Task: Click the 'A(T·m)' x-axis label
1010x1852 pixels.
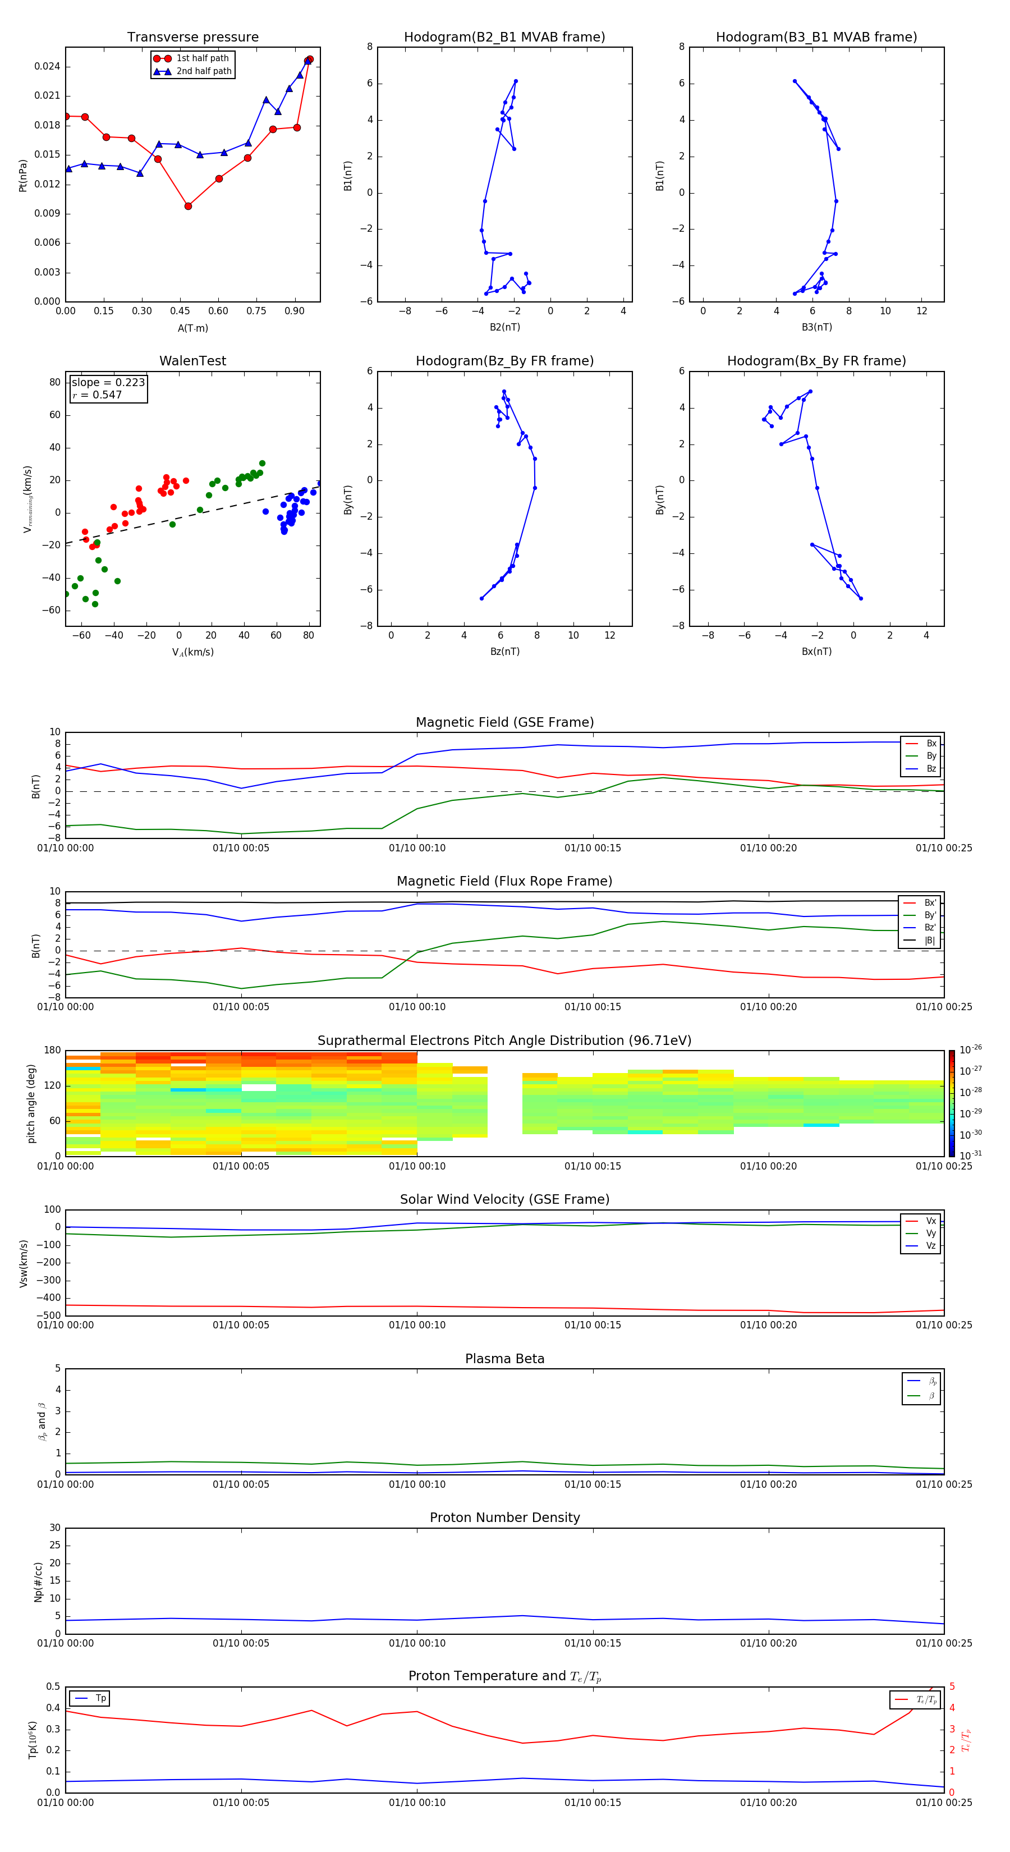Action: (192, 328)
